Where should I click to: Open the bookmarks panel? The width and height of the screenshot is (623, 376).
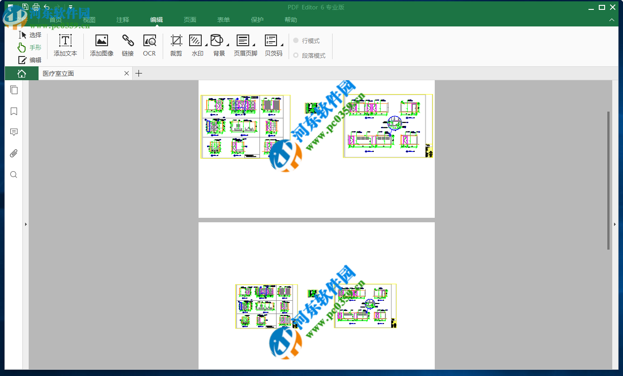[13, 111]
